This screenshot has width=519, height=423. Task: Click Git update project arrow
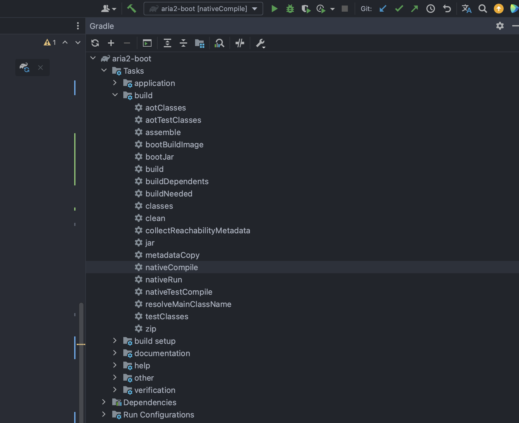[383, 9]
